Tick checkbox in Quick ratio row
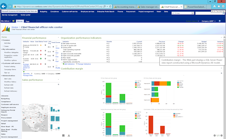Image resolution: width=226 pixels, height=139 pixels. pyautogui.click(x=56, y=55)
